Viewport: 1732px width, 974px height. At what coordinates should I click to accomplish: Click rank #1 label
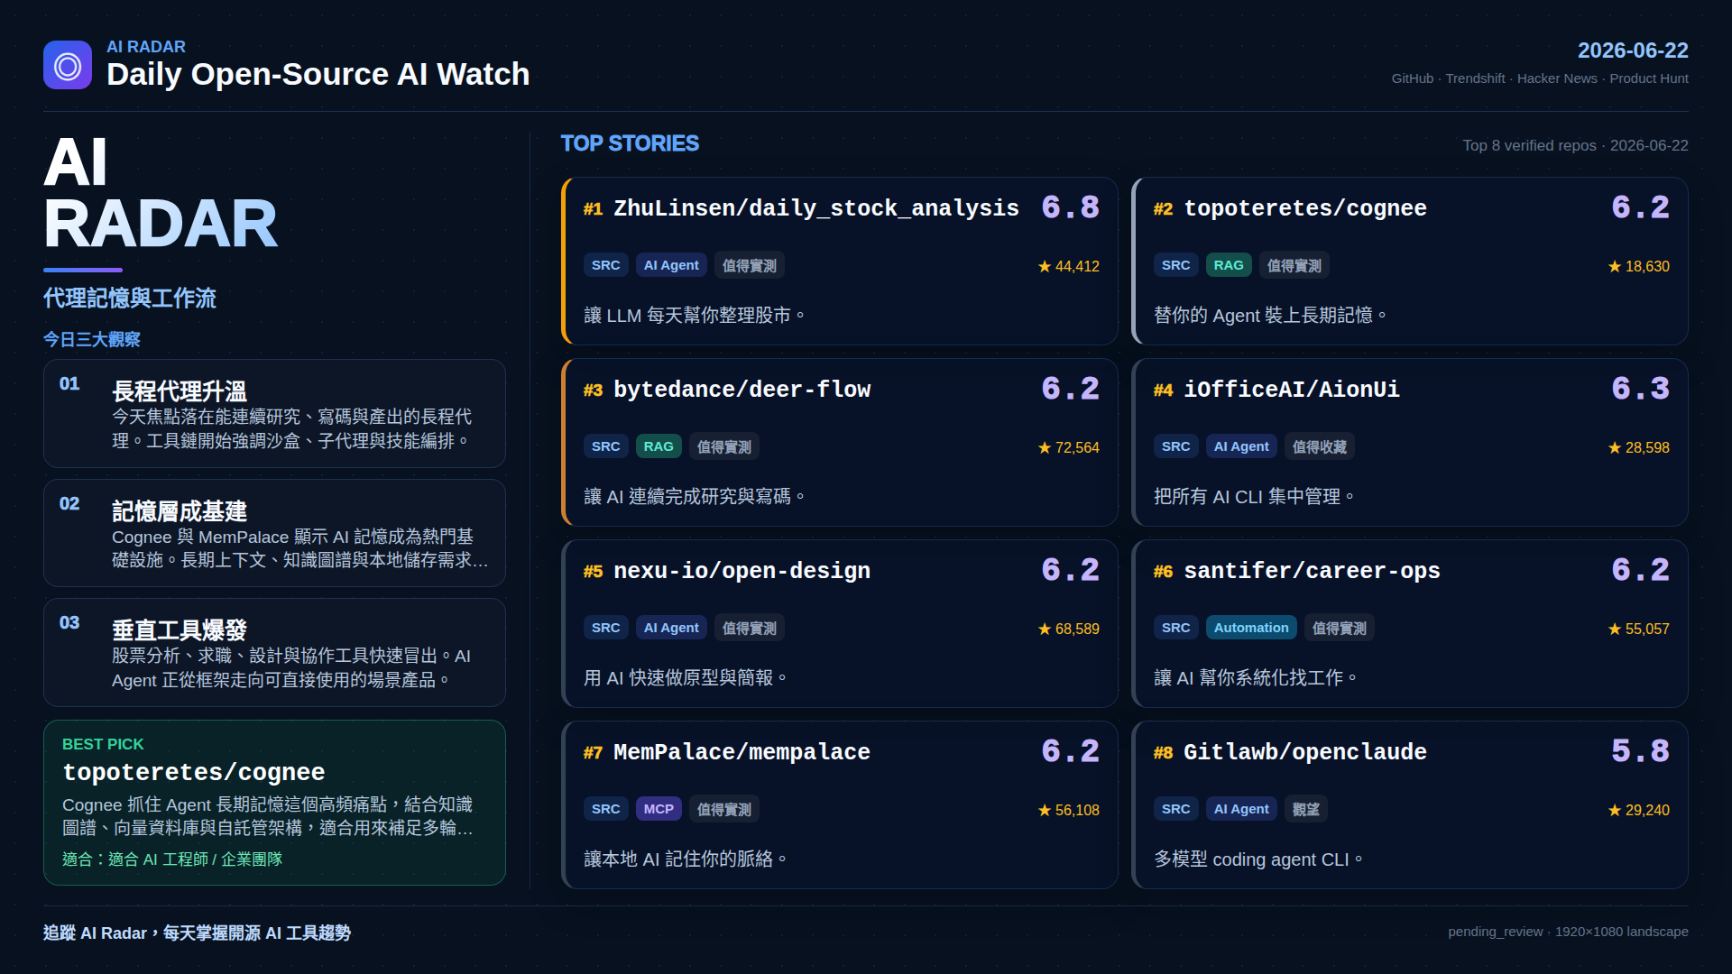(x=593, y=209)
